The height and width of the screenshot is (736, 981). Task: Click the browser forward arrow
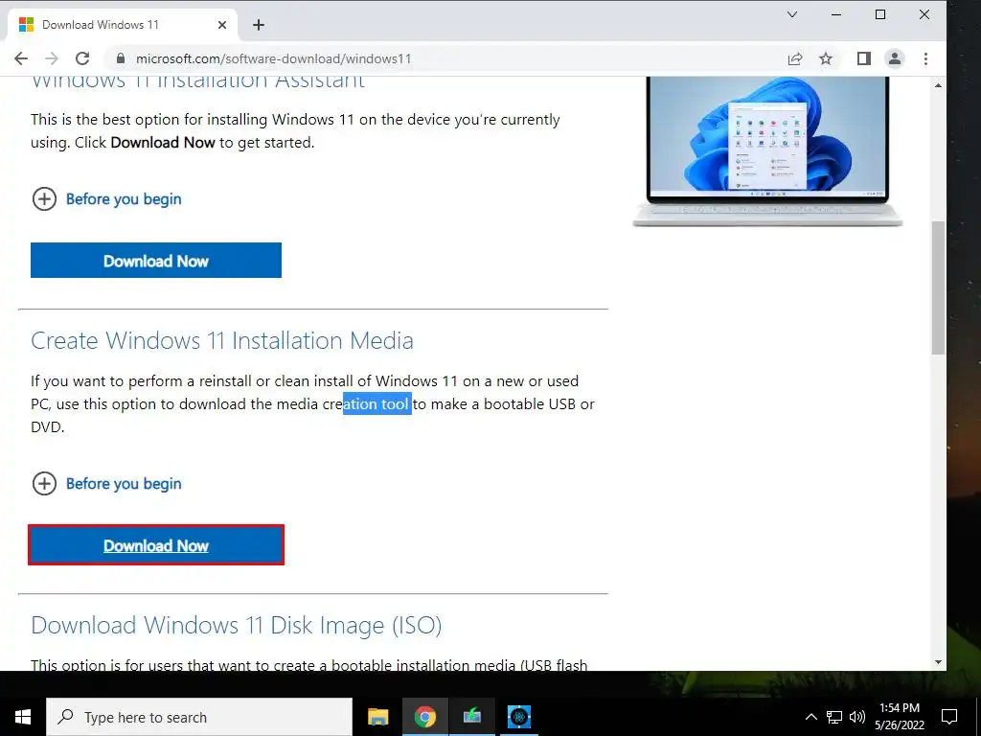point(52,58)
